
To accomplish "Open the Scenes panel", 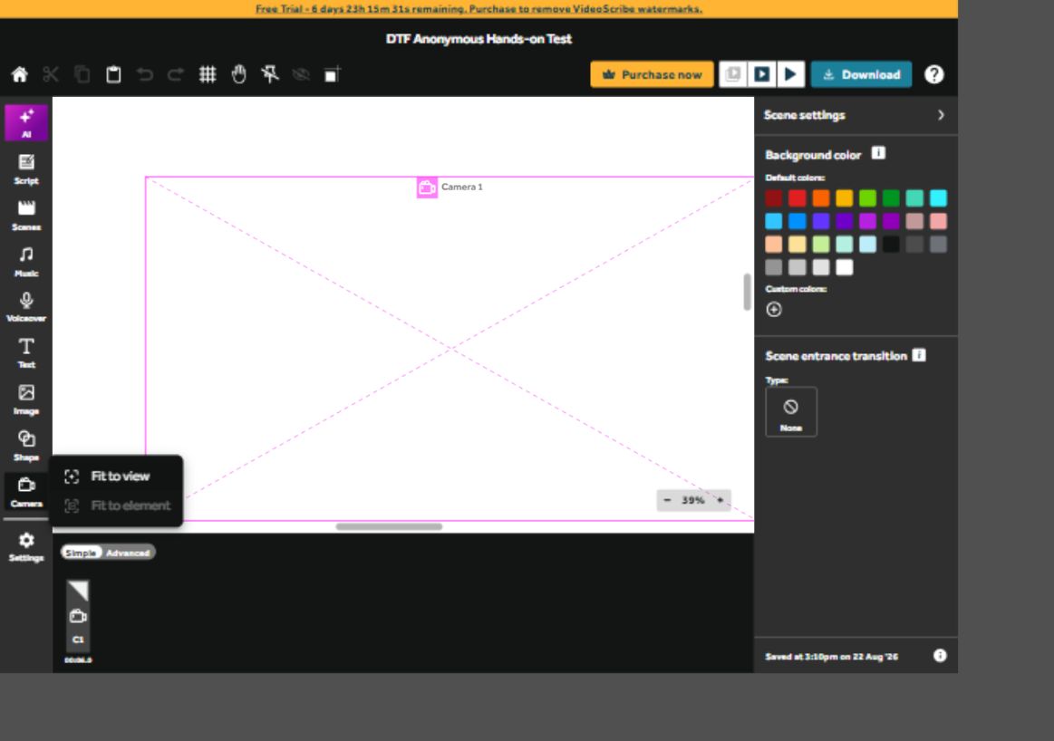I will coord(26,216).
